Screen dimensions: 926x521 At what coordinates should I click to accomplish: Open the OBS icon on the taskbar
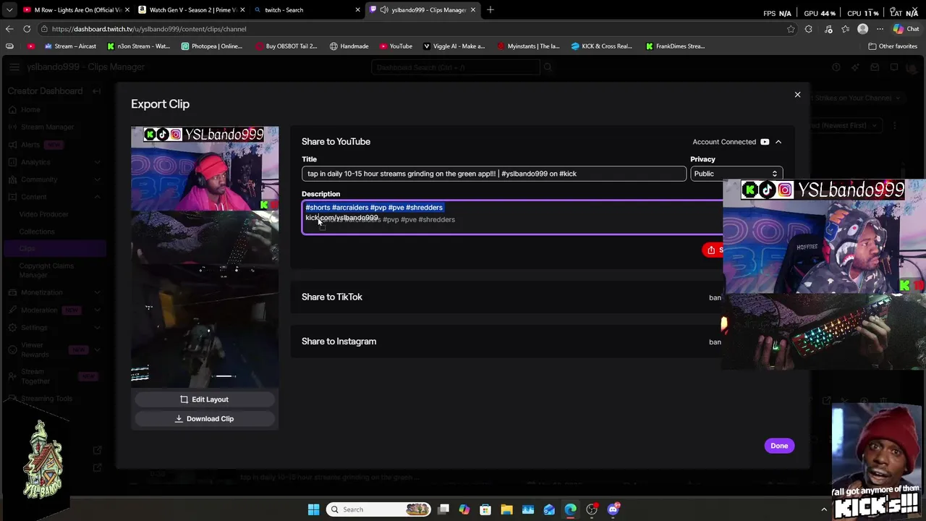tap(592, 509)
